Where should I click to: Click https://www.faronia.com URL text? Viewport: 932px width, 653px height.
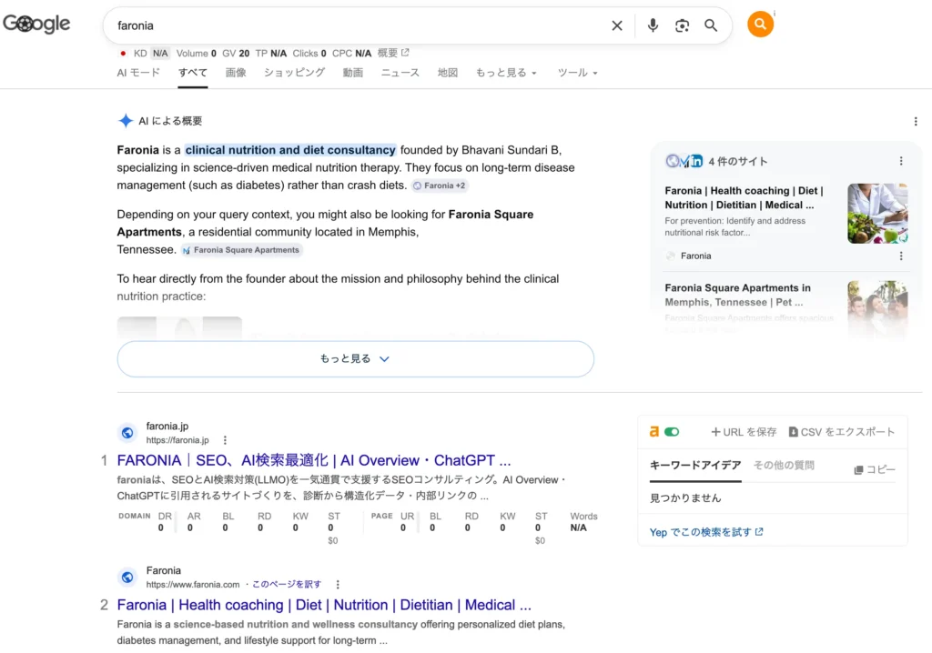193,585
